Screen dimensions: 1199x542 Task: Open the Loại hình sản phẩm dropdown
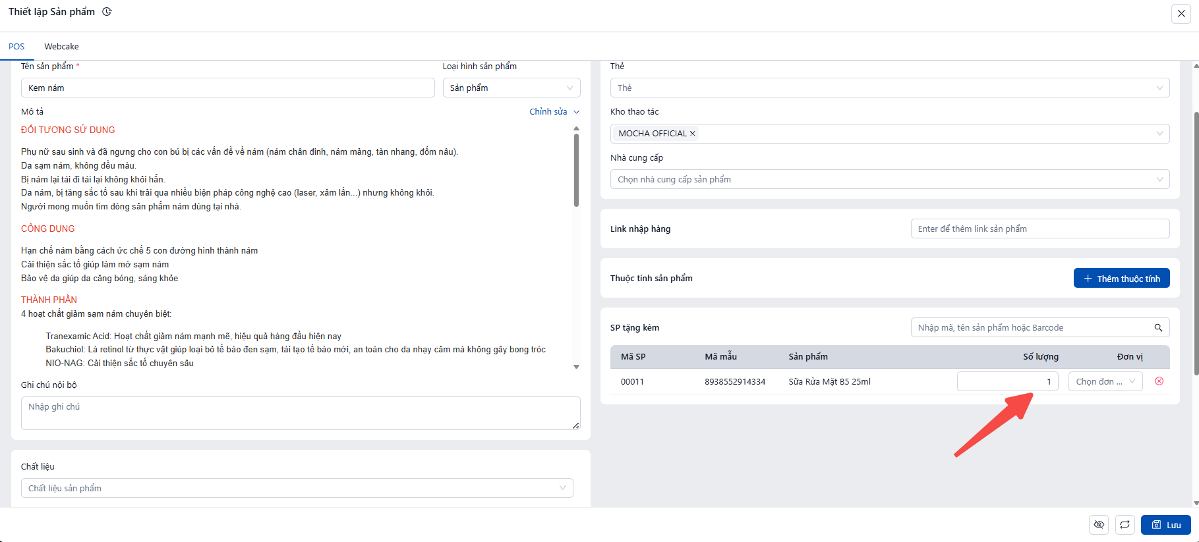[x=511, y=88]
